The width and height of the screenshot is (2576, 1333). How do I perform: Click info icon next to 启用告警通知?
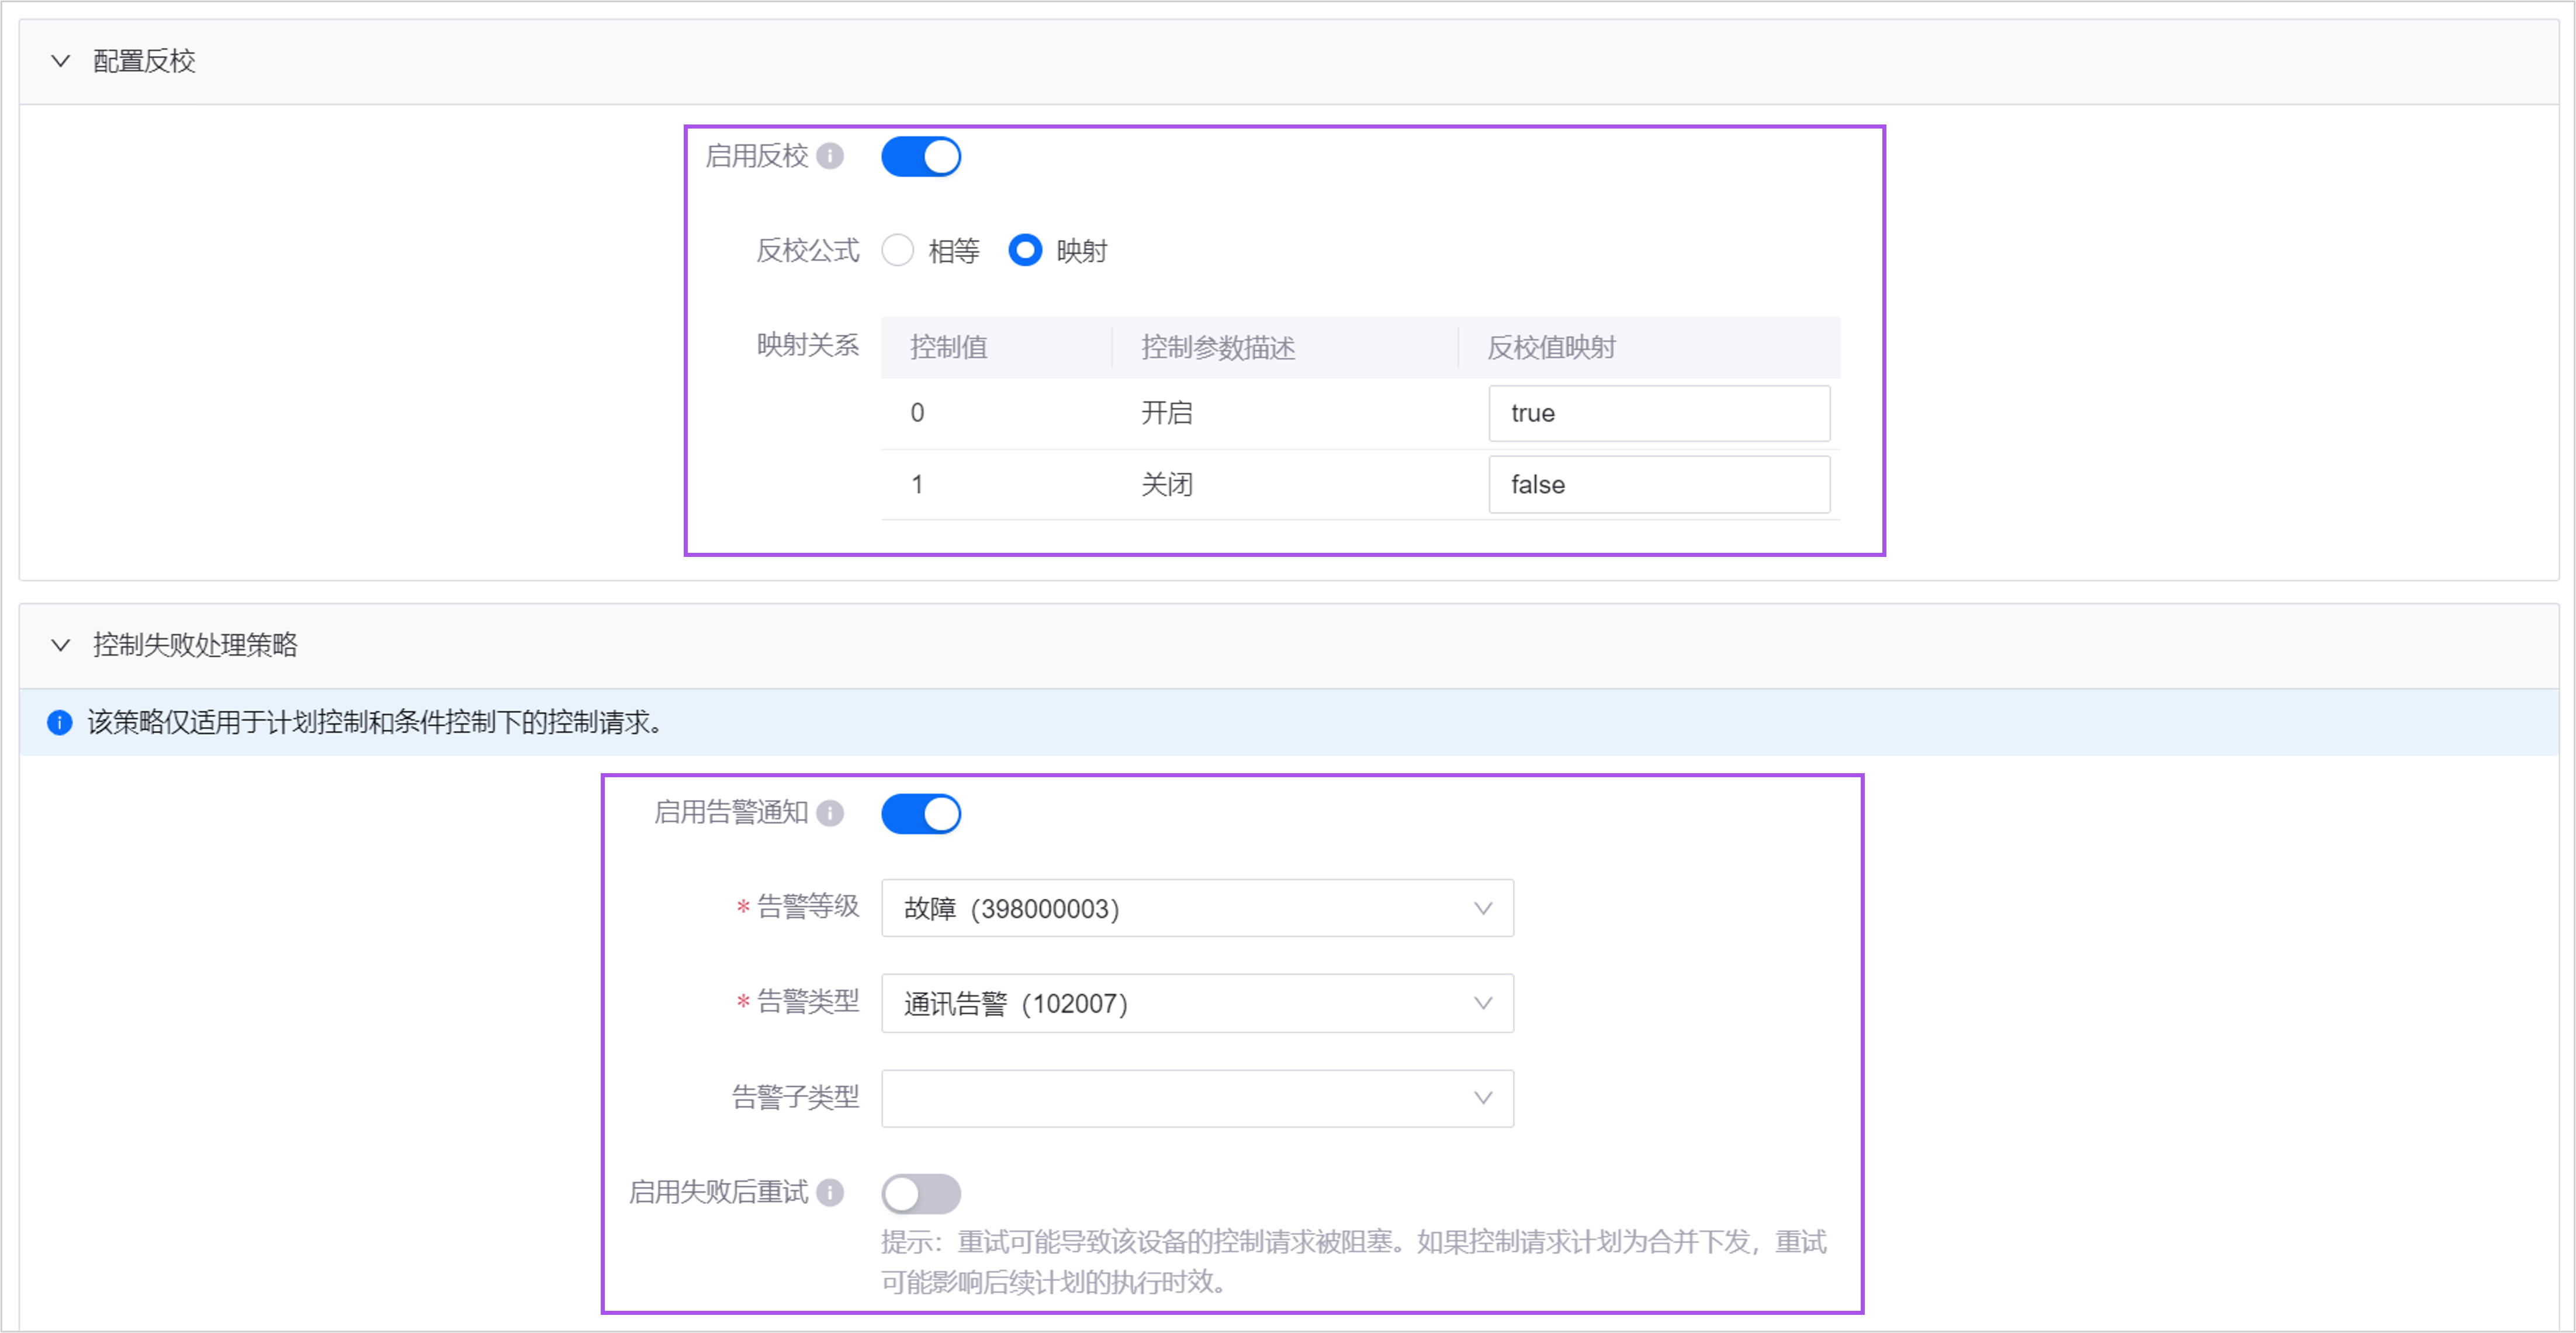(x=830, y=813)
